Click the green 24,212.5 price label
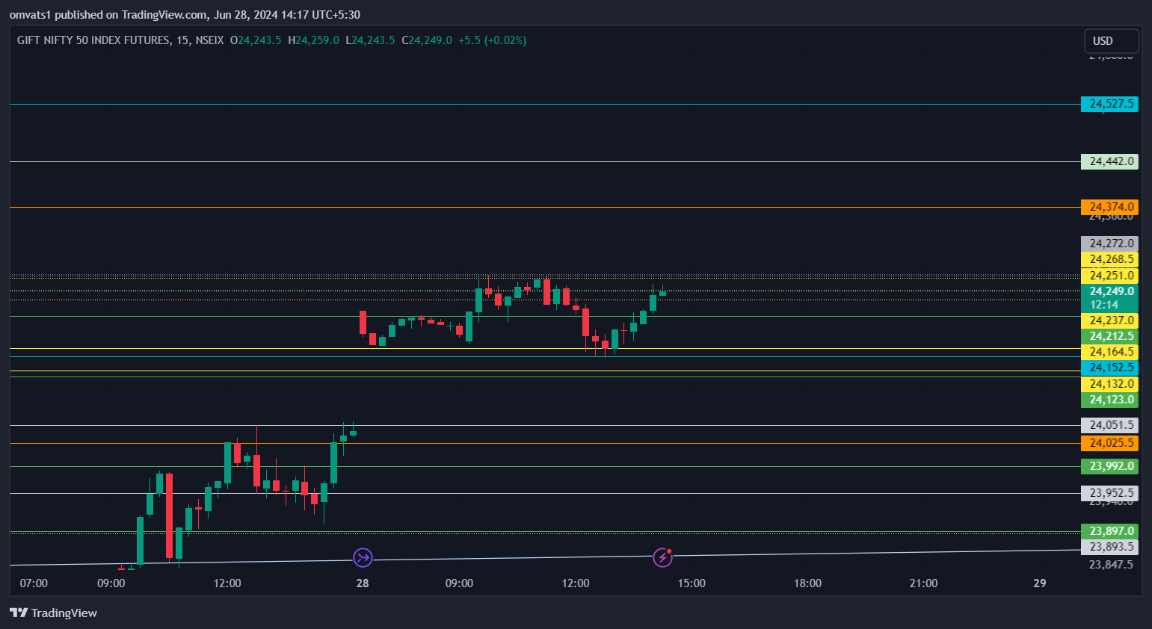Image resolution: width=1152 pixels, height=629 pixels. pos(1109,336)
